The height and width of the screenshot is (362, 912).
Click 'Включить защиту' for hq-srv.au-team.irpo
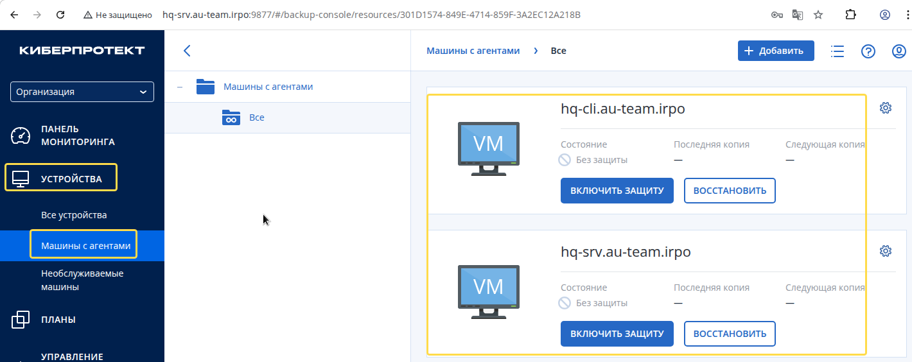[617, 334]
